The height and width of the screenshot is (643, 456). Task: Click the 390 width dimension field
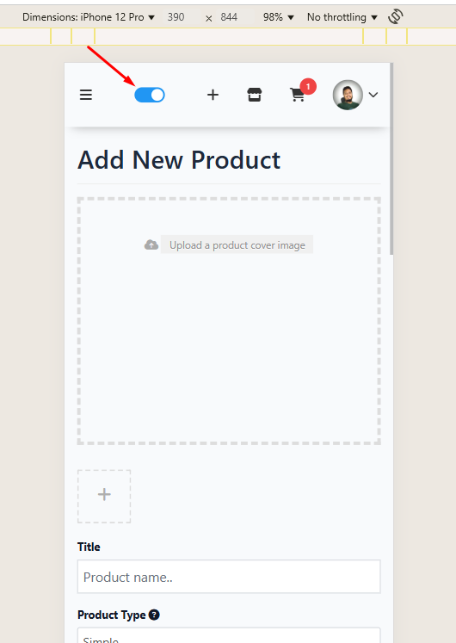click(176, 17)
